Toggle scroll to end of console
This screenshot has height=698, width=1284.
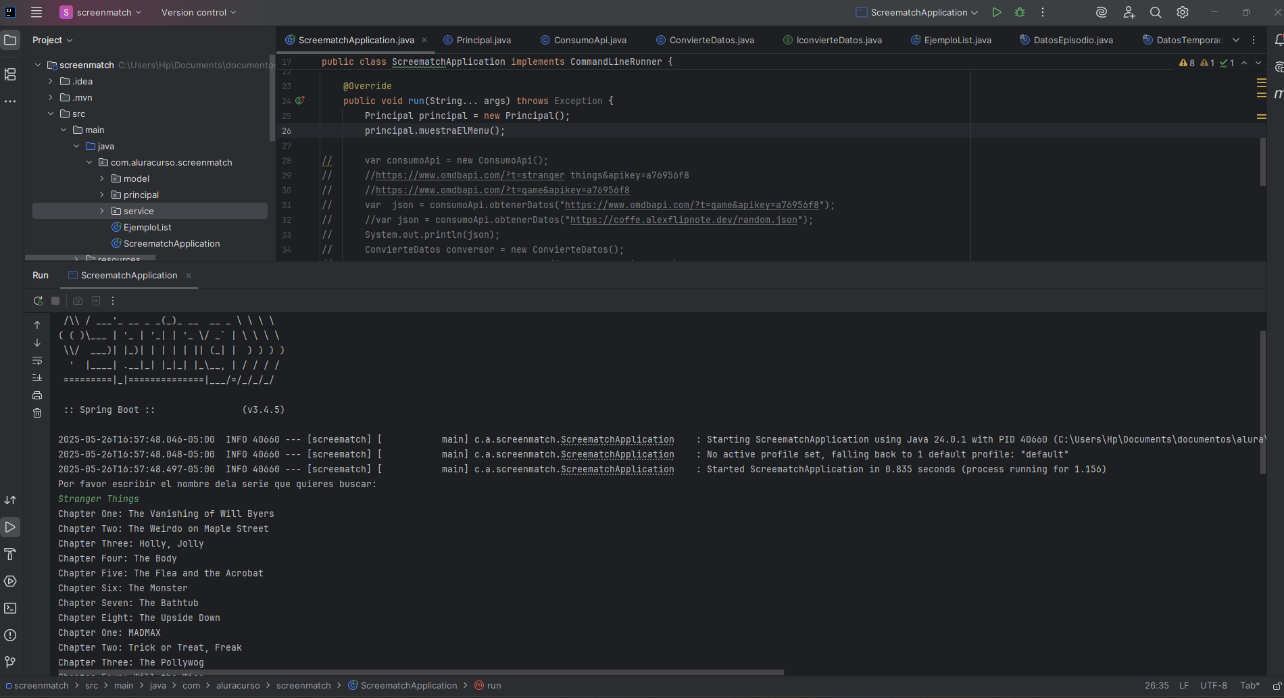(37, 378)
